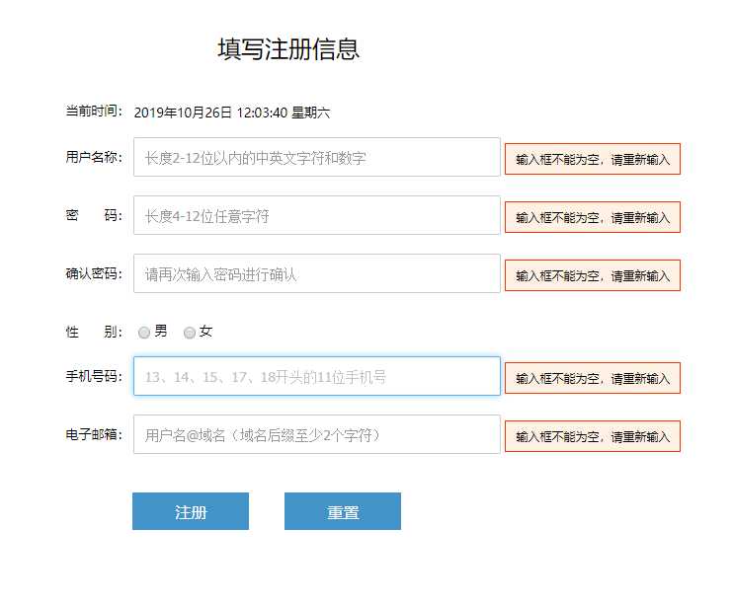Image resolution: width=733 pixels, height=603 pixels.
Task: Click the 填写注册信息 page heading
Action: (288, 49)
